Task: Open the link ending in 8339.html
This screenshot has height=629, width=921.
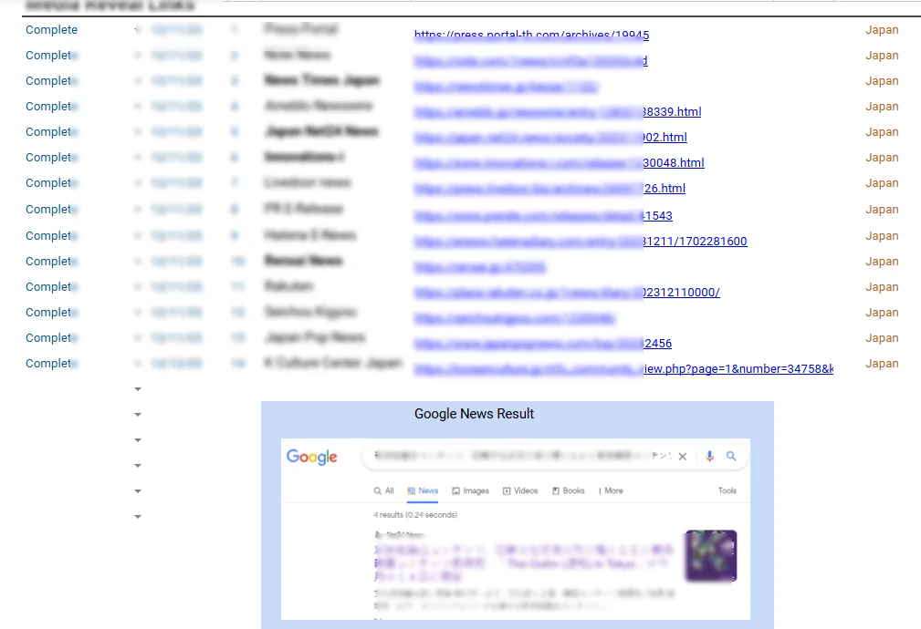Action: tap(558, 111)
